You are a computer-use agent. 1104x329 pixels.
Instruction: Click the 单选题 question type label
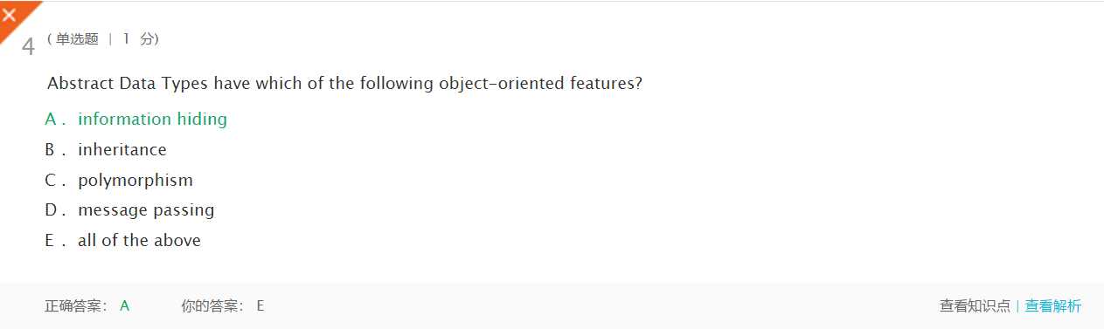pos(77,39)
